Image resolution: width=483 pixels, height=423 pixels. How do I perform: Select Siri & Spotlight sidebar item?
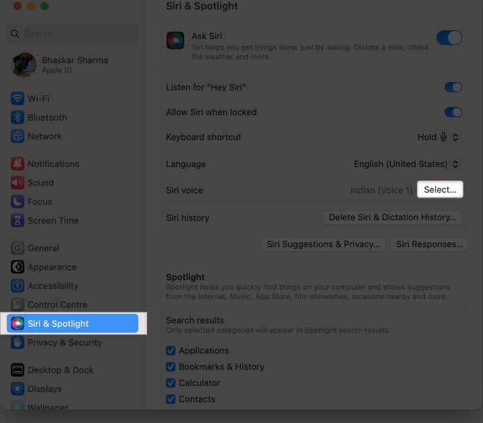[x=72, y=323]
